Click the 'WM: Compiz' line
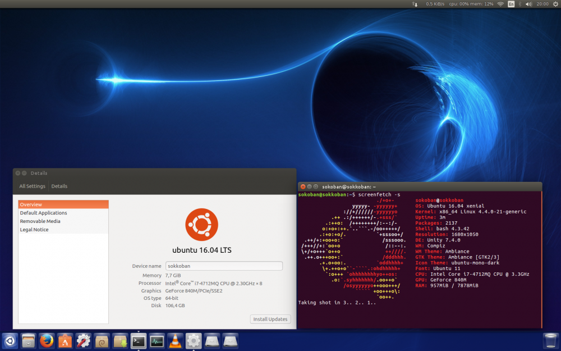Screen dimensions: 561x351 430,246
